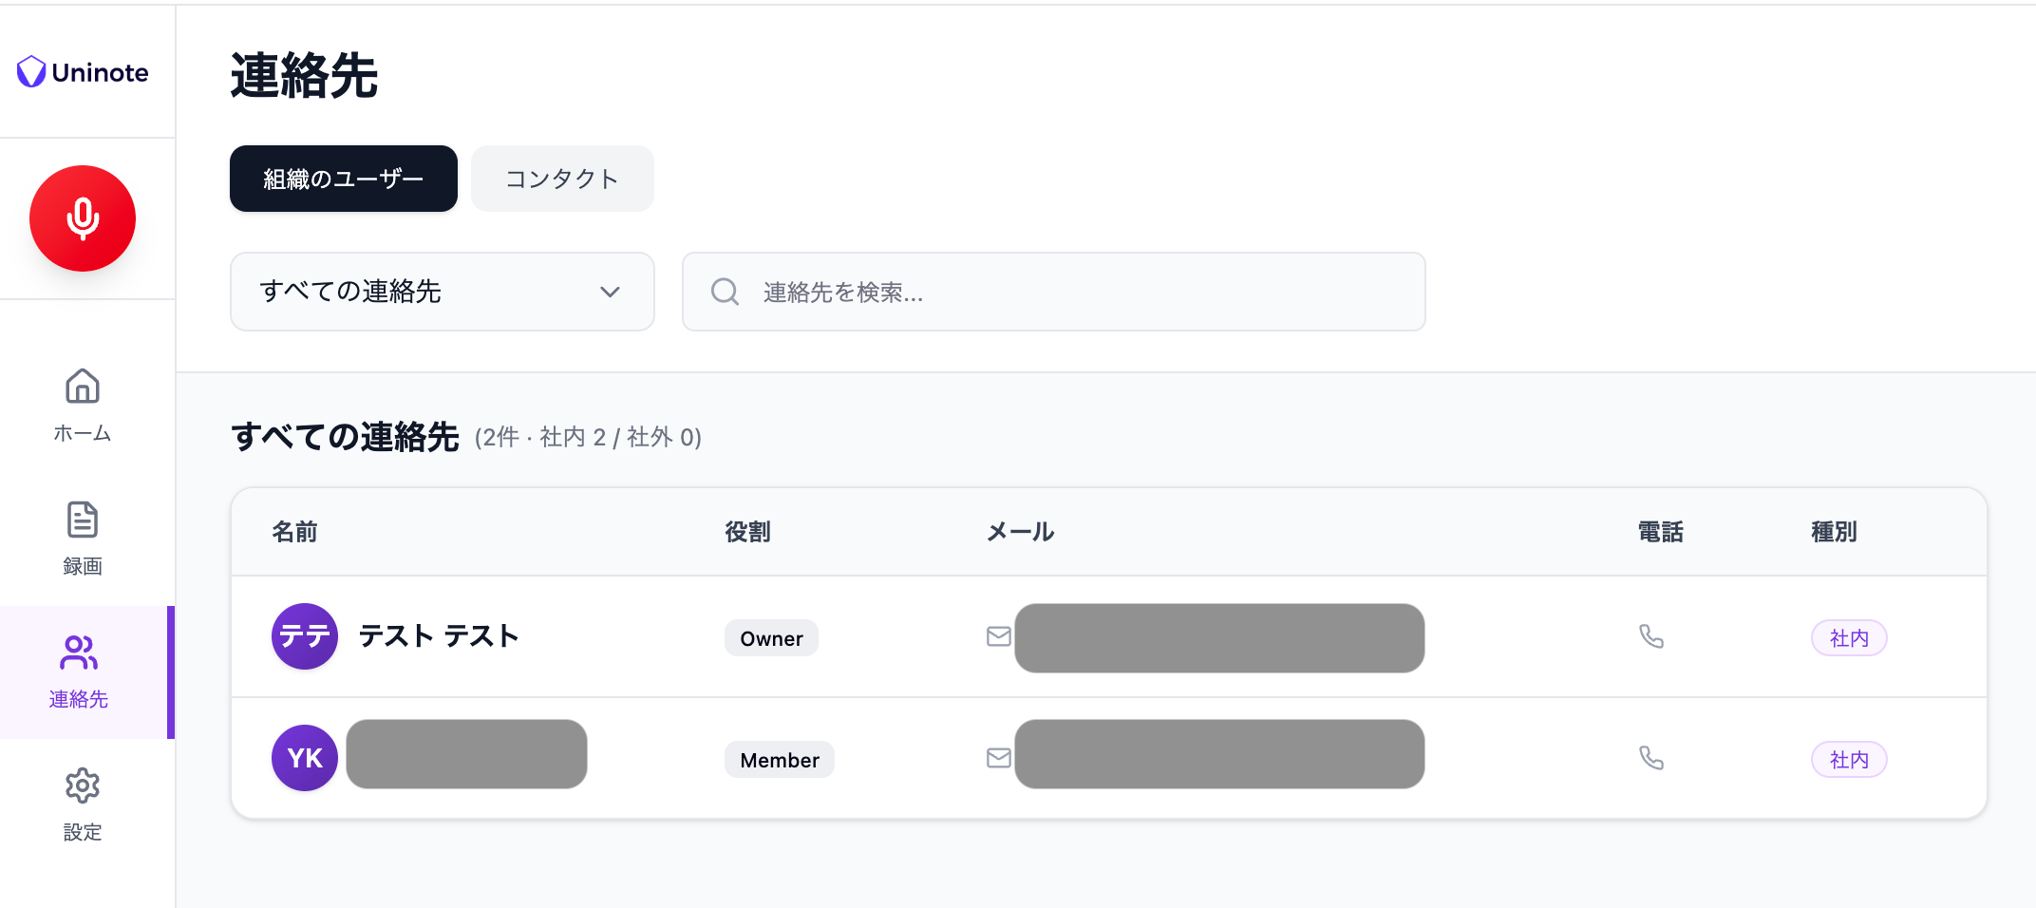Screen dimensions: 2036x908
Task: Click mail icon in YK member row
Action: pos(998,758)
